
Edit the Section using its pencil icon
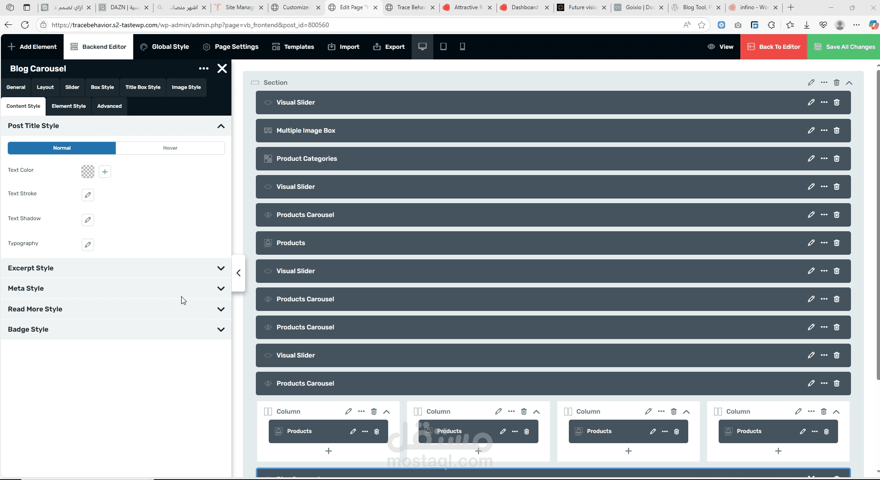click(811, 82)
